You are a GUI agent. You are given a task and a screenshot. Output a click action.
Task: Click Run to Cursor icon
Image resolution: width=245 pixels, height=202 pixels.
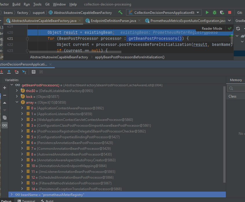[x=24, y=72]
